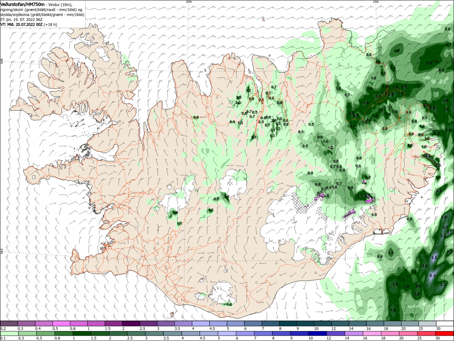Viewport: 454px width, 341px height.
Task: Click the 20W longitude label
Action: tap(189, 2)
